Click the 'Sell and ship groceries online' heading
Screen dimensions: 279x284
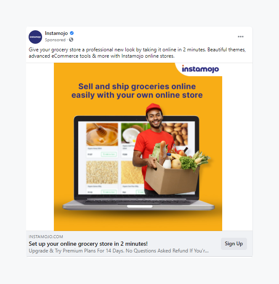pyautogui.click(x=137, y=91)
